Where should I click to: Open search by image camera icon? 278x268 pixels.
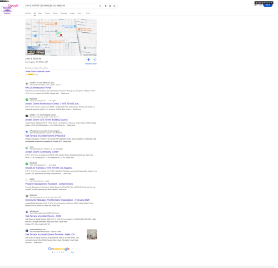(110, 6)
